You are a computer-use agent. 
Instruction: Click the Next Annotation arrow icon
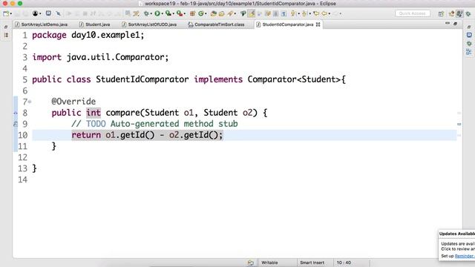coord(293,13)
